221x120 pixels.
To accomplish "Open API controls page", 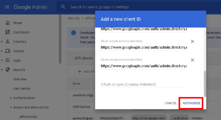I will pyautogui.click(x=28, y=117).
